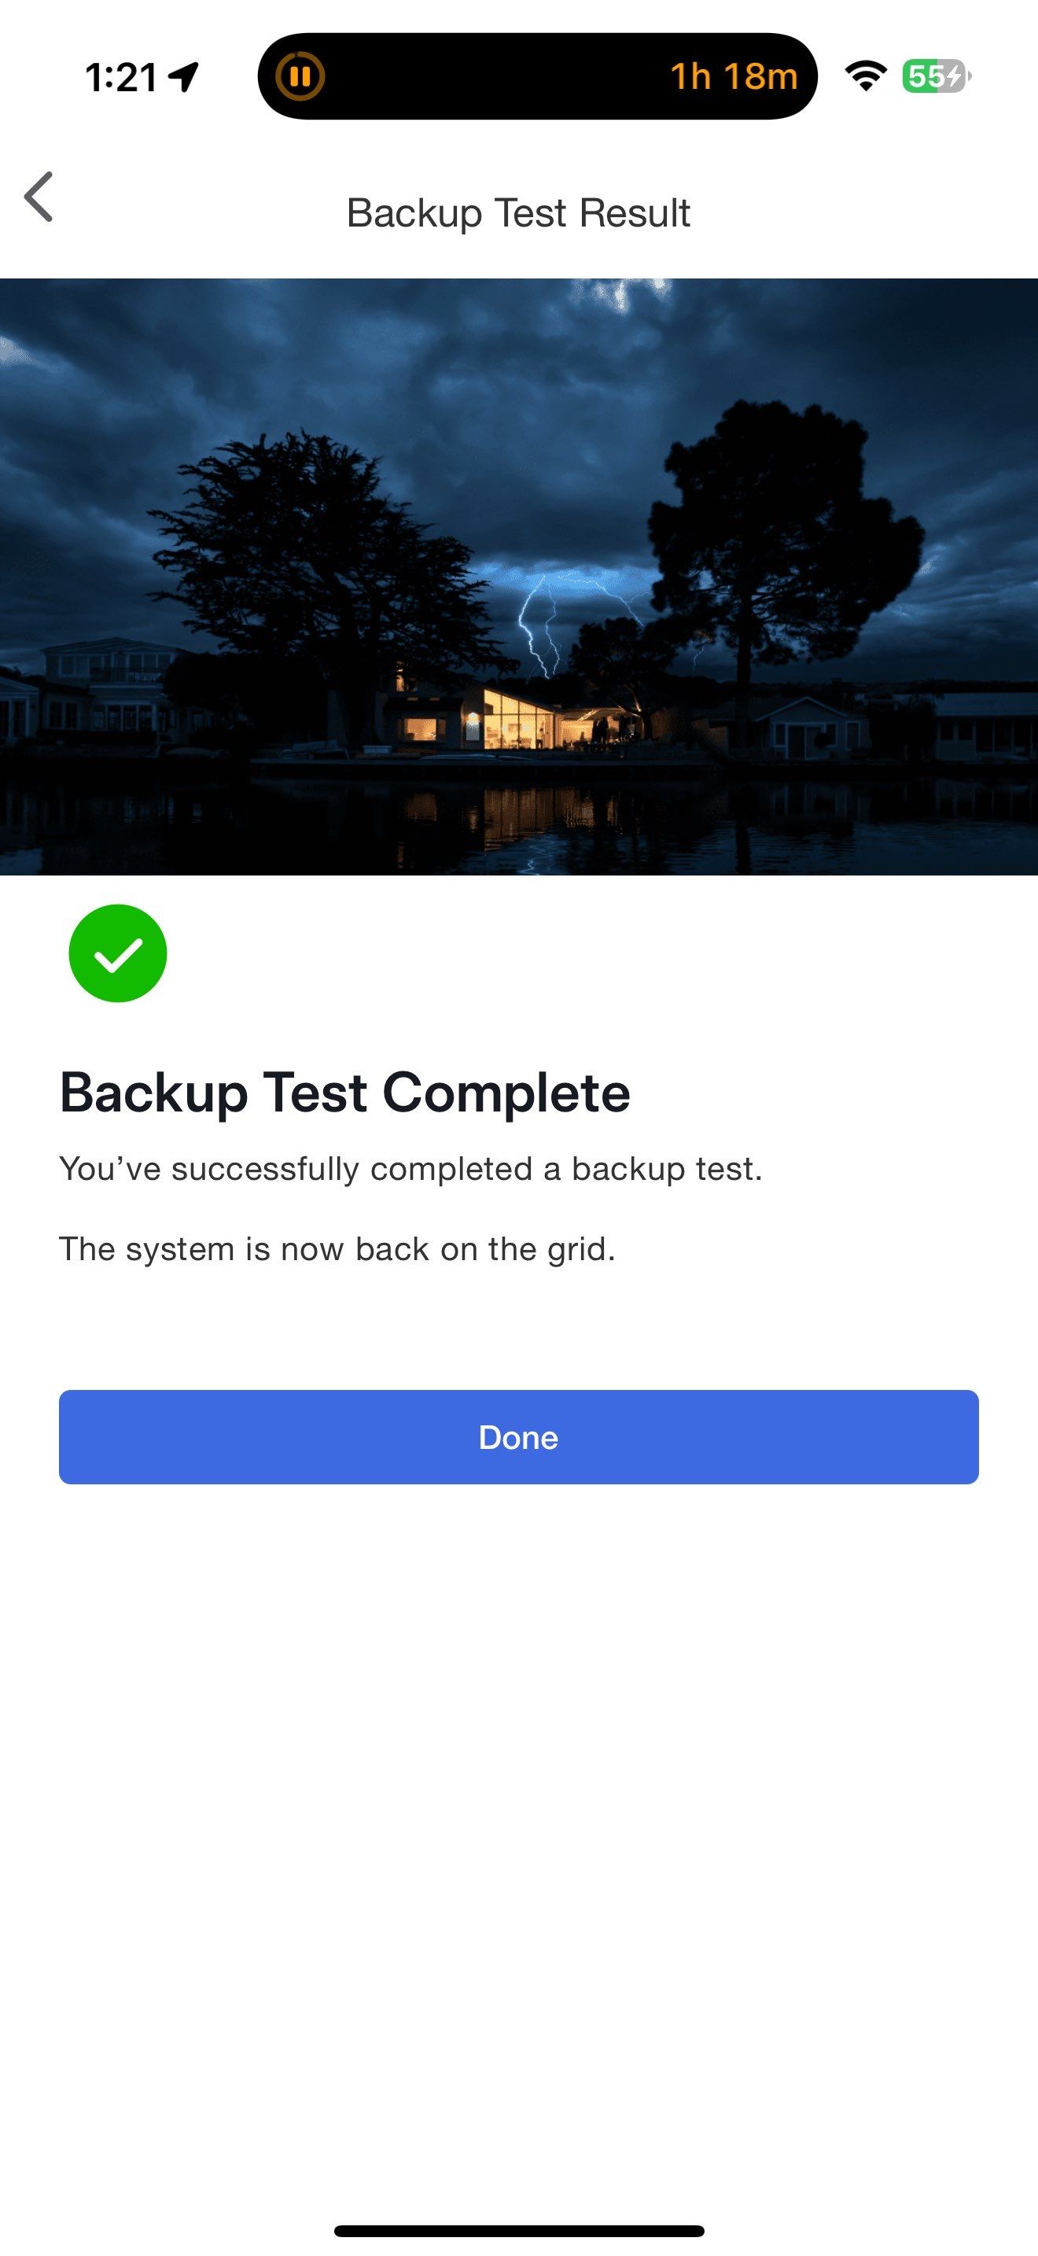Tap the 1h 18m timer readout

(734, 77)
